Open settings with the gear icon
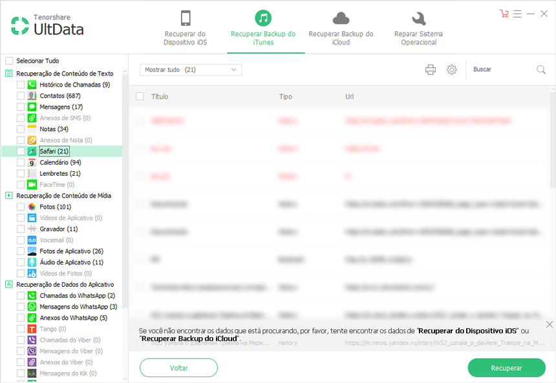 coord(452,70)
